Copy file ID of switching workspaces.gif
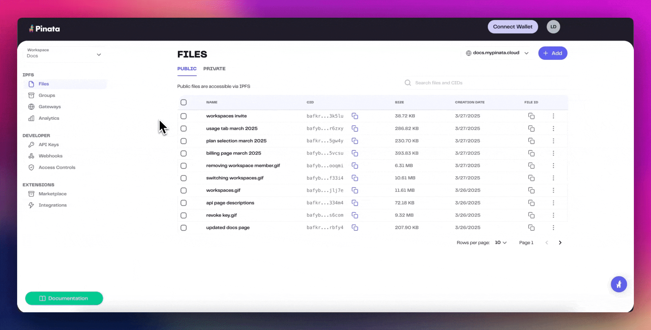 tap(531, 178)
